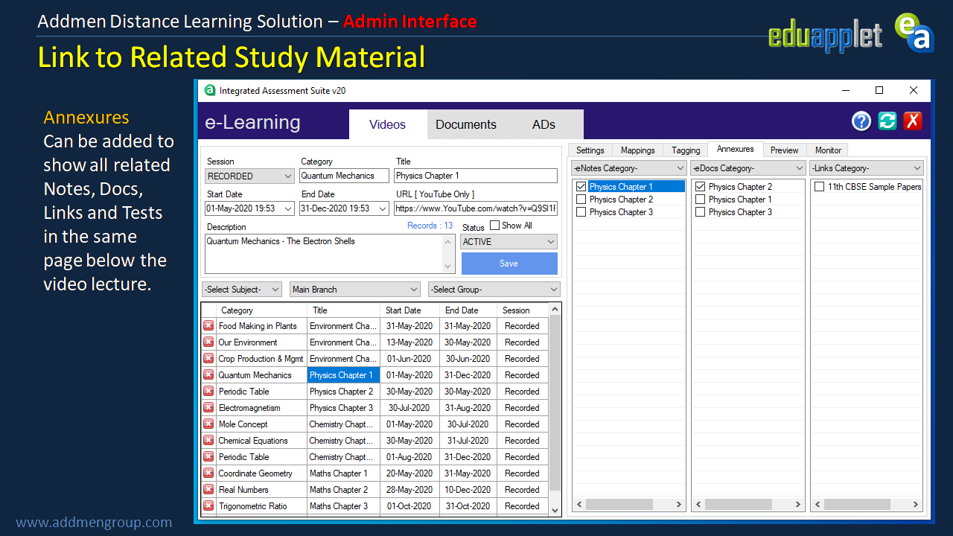Delete the Mole Concept row
The image size is (953, 536).
click(x=208, y=424)
